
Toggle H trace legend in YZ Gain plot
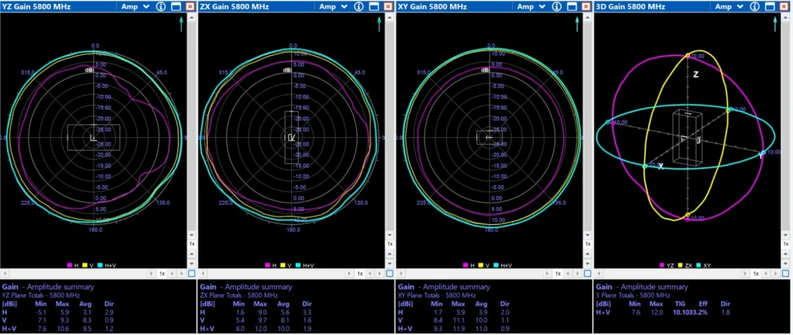pyautogui.click(x=72, y=265)
